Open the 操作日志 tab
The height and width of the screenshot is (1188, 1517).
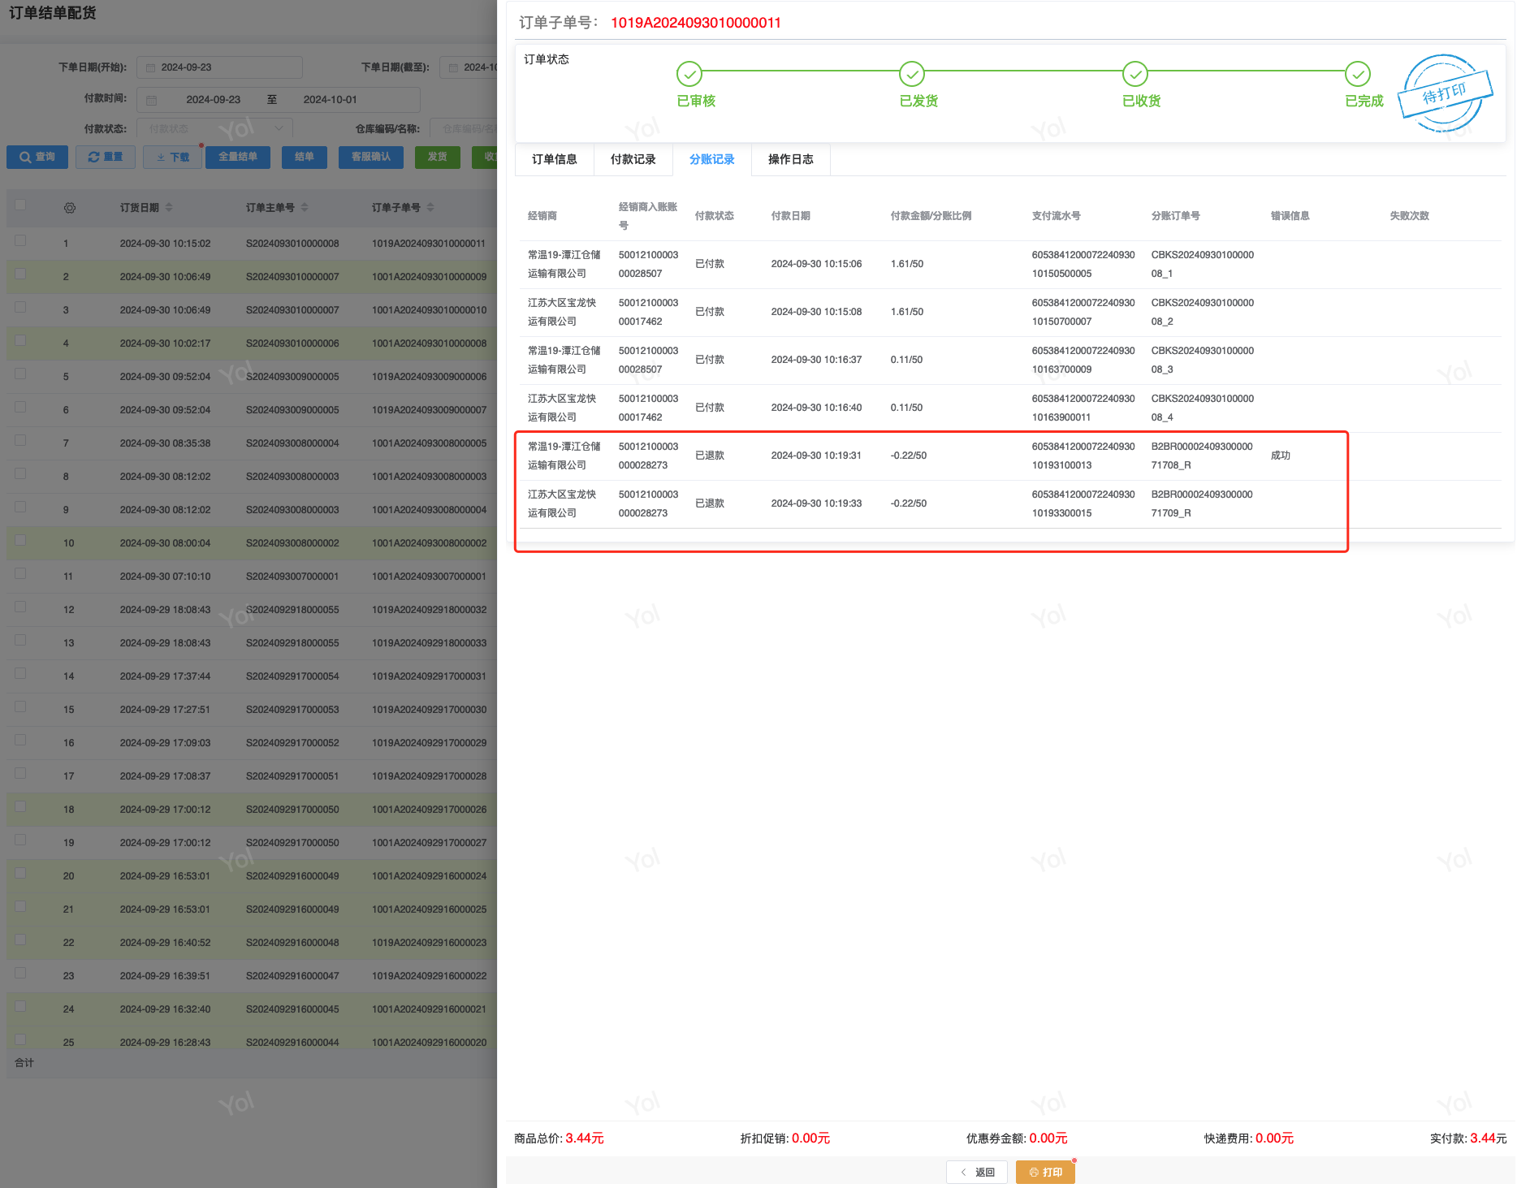coord(790,159)
